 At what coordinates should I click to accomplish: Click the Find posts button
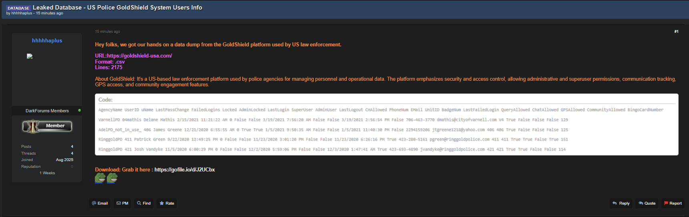(144, 203)
